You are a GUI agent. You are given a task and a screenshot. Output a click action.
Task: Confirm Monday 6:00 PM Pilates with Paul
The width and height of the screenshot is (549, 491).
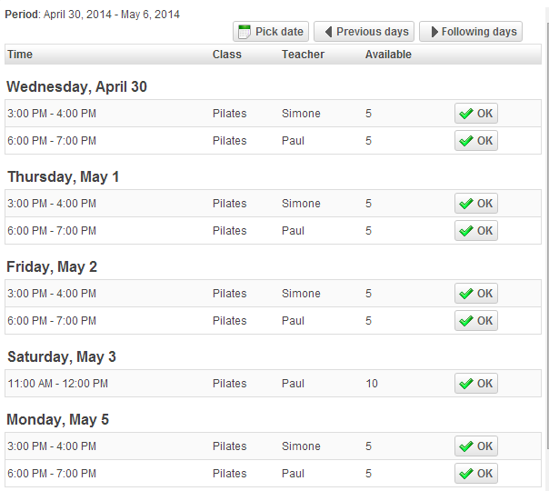[x=476, y=474]
